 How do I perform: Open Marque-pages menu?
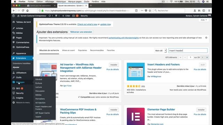point(75,1)
